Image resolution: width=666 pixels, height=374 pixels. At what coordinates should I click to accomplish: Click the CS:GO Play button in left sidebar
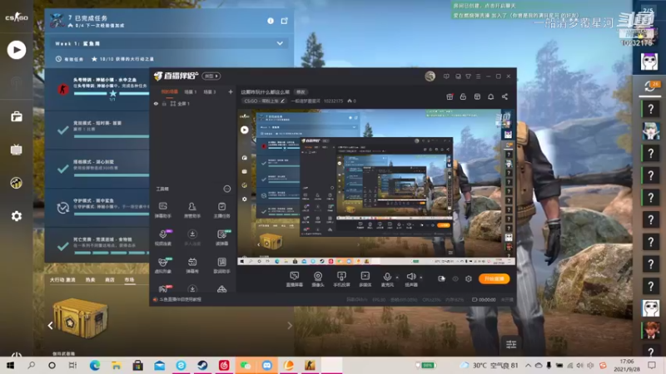click(16, 50)
